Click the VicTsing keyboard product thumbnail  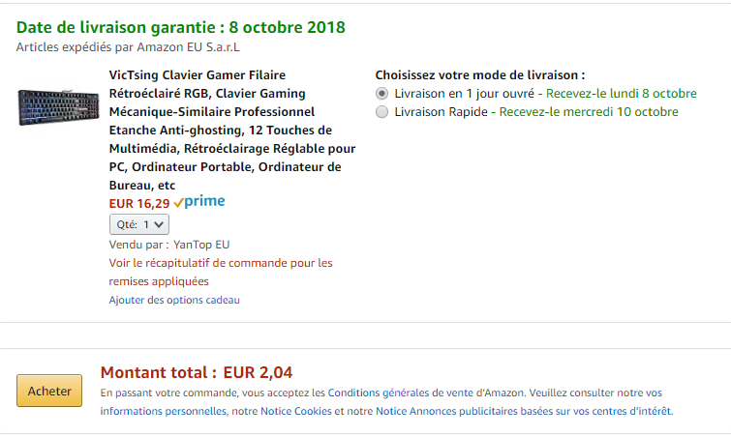[x=59, y=106]
